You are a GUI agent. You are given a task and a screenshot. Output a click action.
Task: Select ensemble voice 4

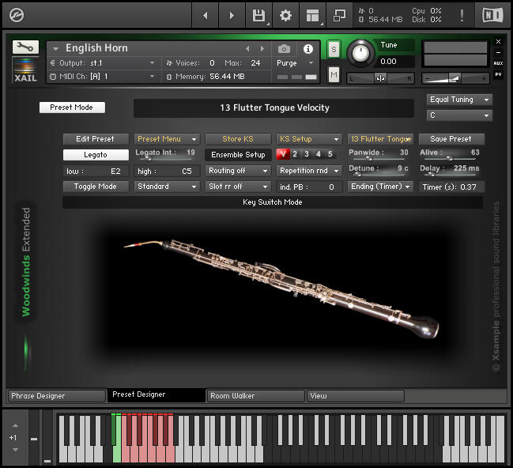pos(319,154)
